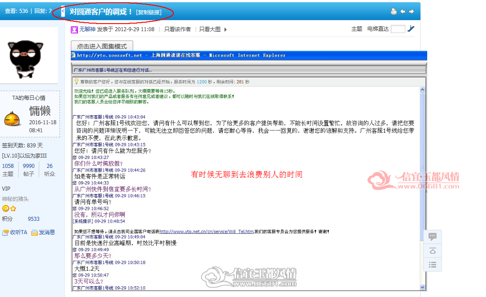Expand the arrow next to 只看大图

click(x=225, y=29)
